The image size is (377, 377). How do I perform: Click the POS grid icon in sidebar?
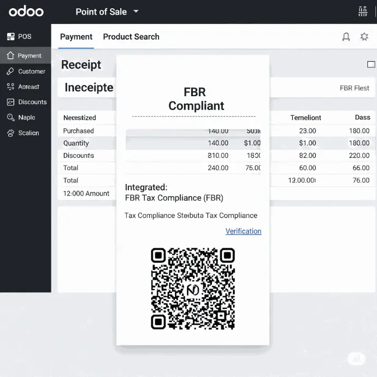[x=10, y=37]
